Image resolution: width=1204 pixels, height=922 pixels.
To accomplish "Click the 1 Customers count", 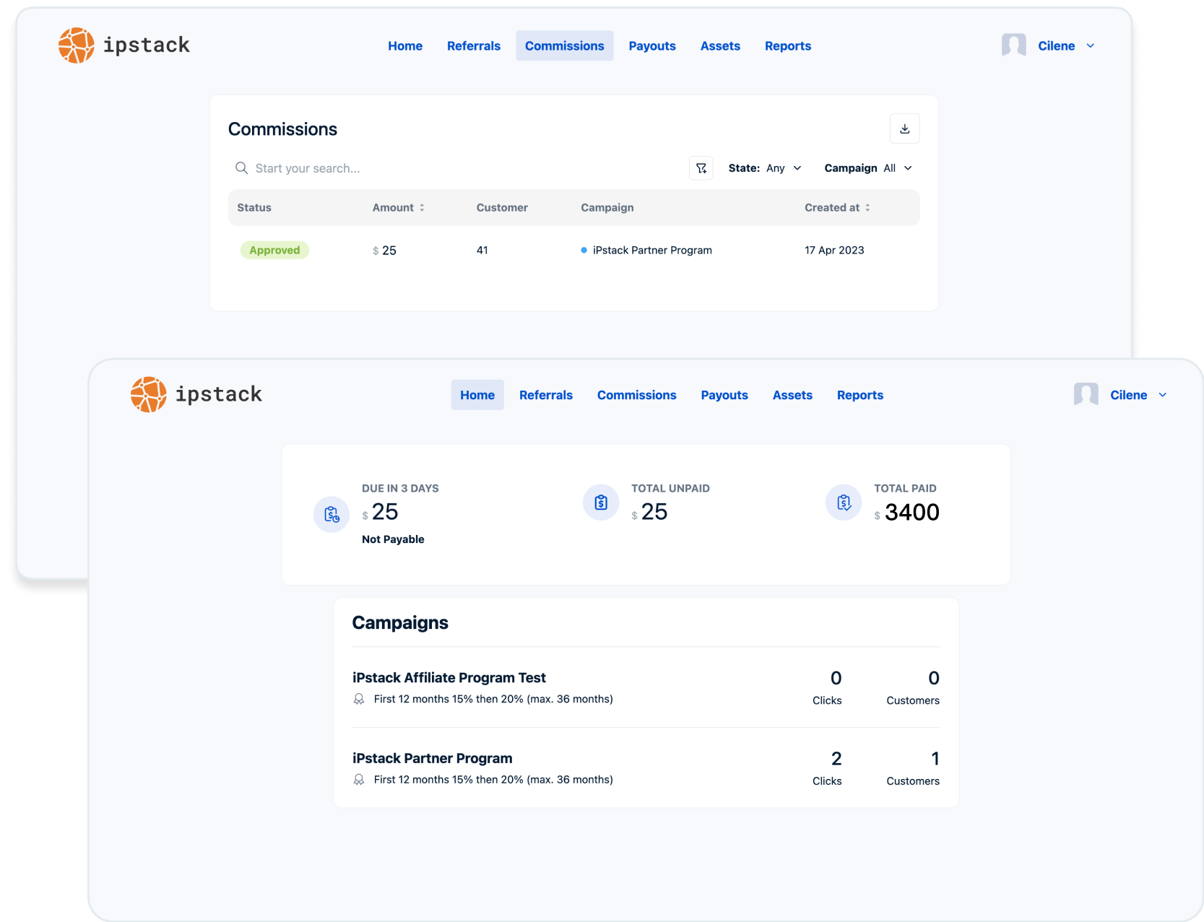I will pos(935,759).
